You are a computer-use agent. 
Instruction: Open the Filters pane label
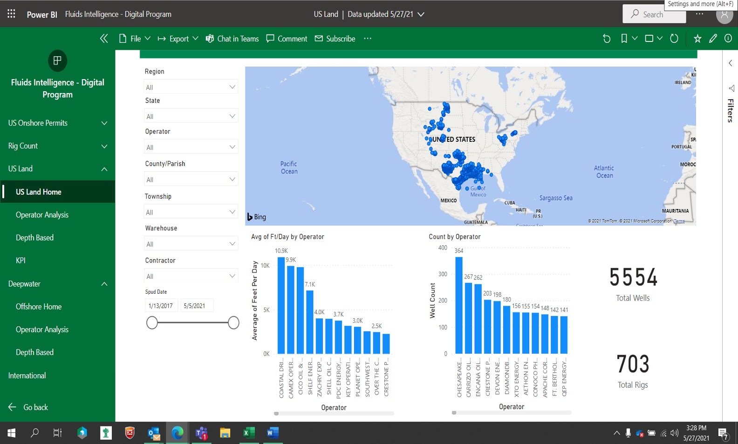[x=731, y=111]
